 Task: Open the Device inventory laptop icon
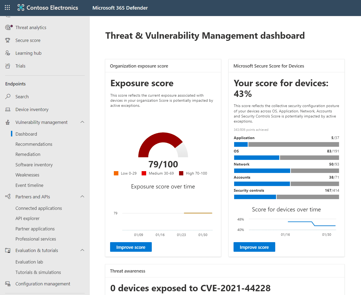8,109
